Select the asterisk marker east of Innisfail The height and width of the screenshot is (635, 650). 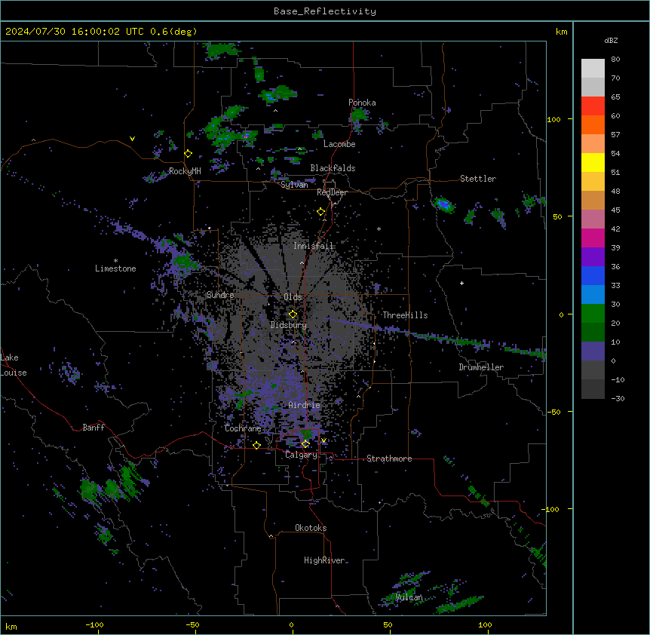pyautogui.click(x=379, y=229)
